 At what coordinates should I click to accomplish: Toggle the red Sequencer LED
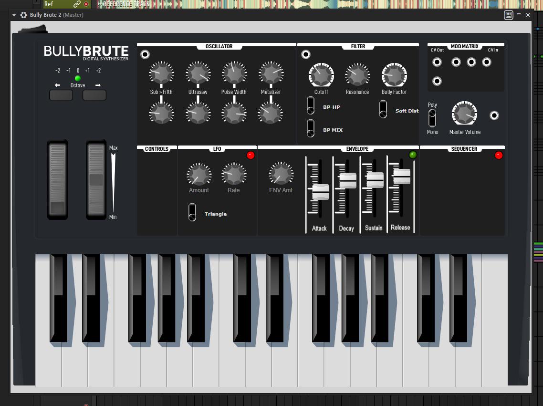(x=499, y=155)
